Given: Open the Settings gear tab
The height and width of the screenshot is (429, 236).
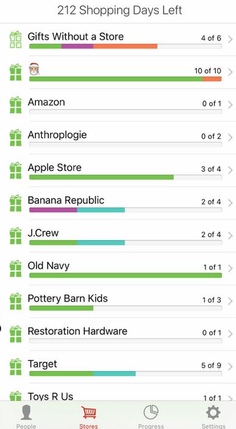Looking at the screenshot, I should (213, 416).
